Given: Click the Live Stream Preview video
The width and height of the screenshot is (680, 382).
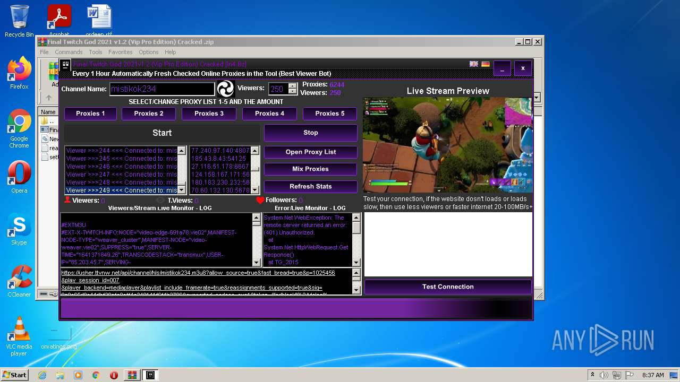Looking at the screenshot, I should click(448, 145).
